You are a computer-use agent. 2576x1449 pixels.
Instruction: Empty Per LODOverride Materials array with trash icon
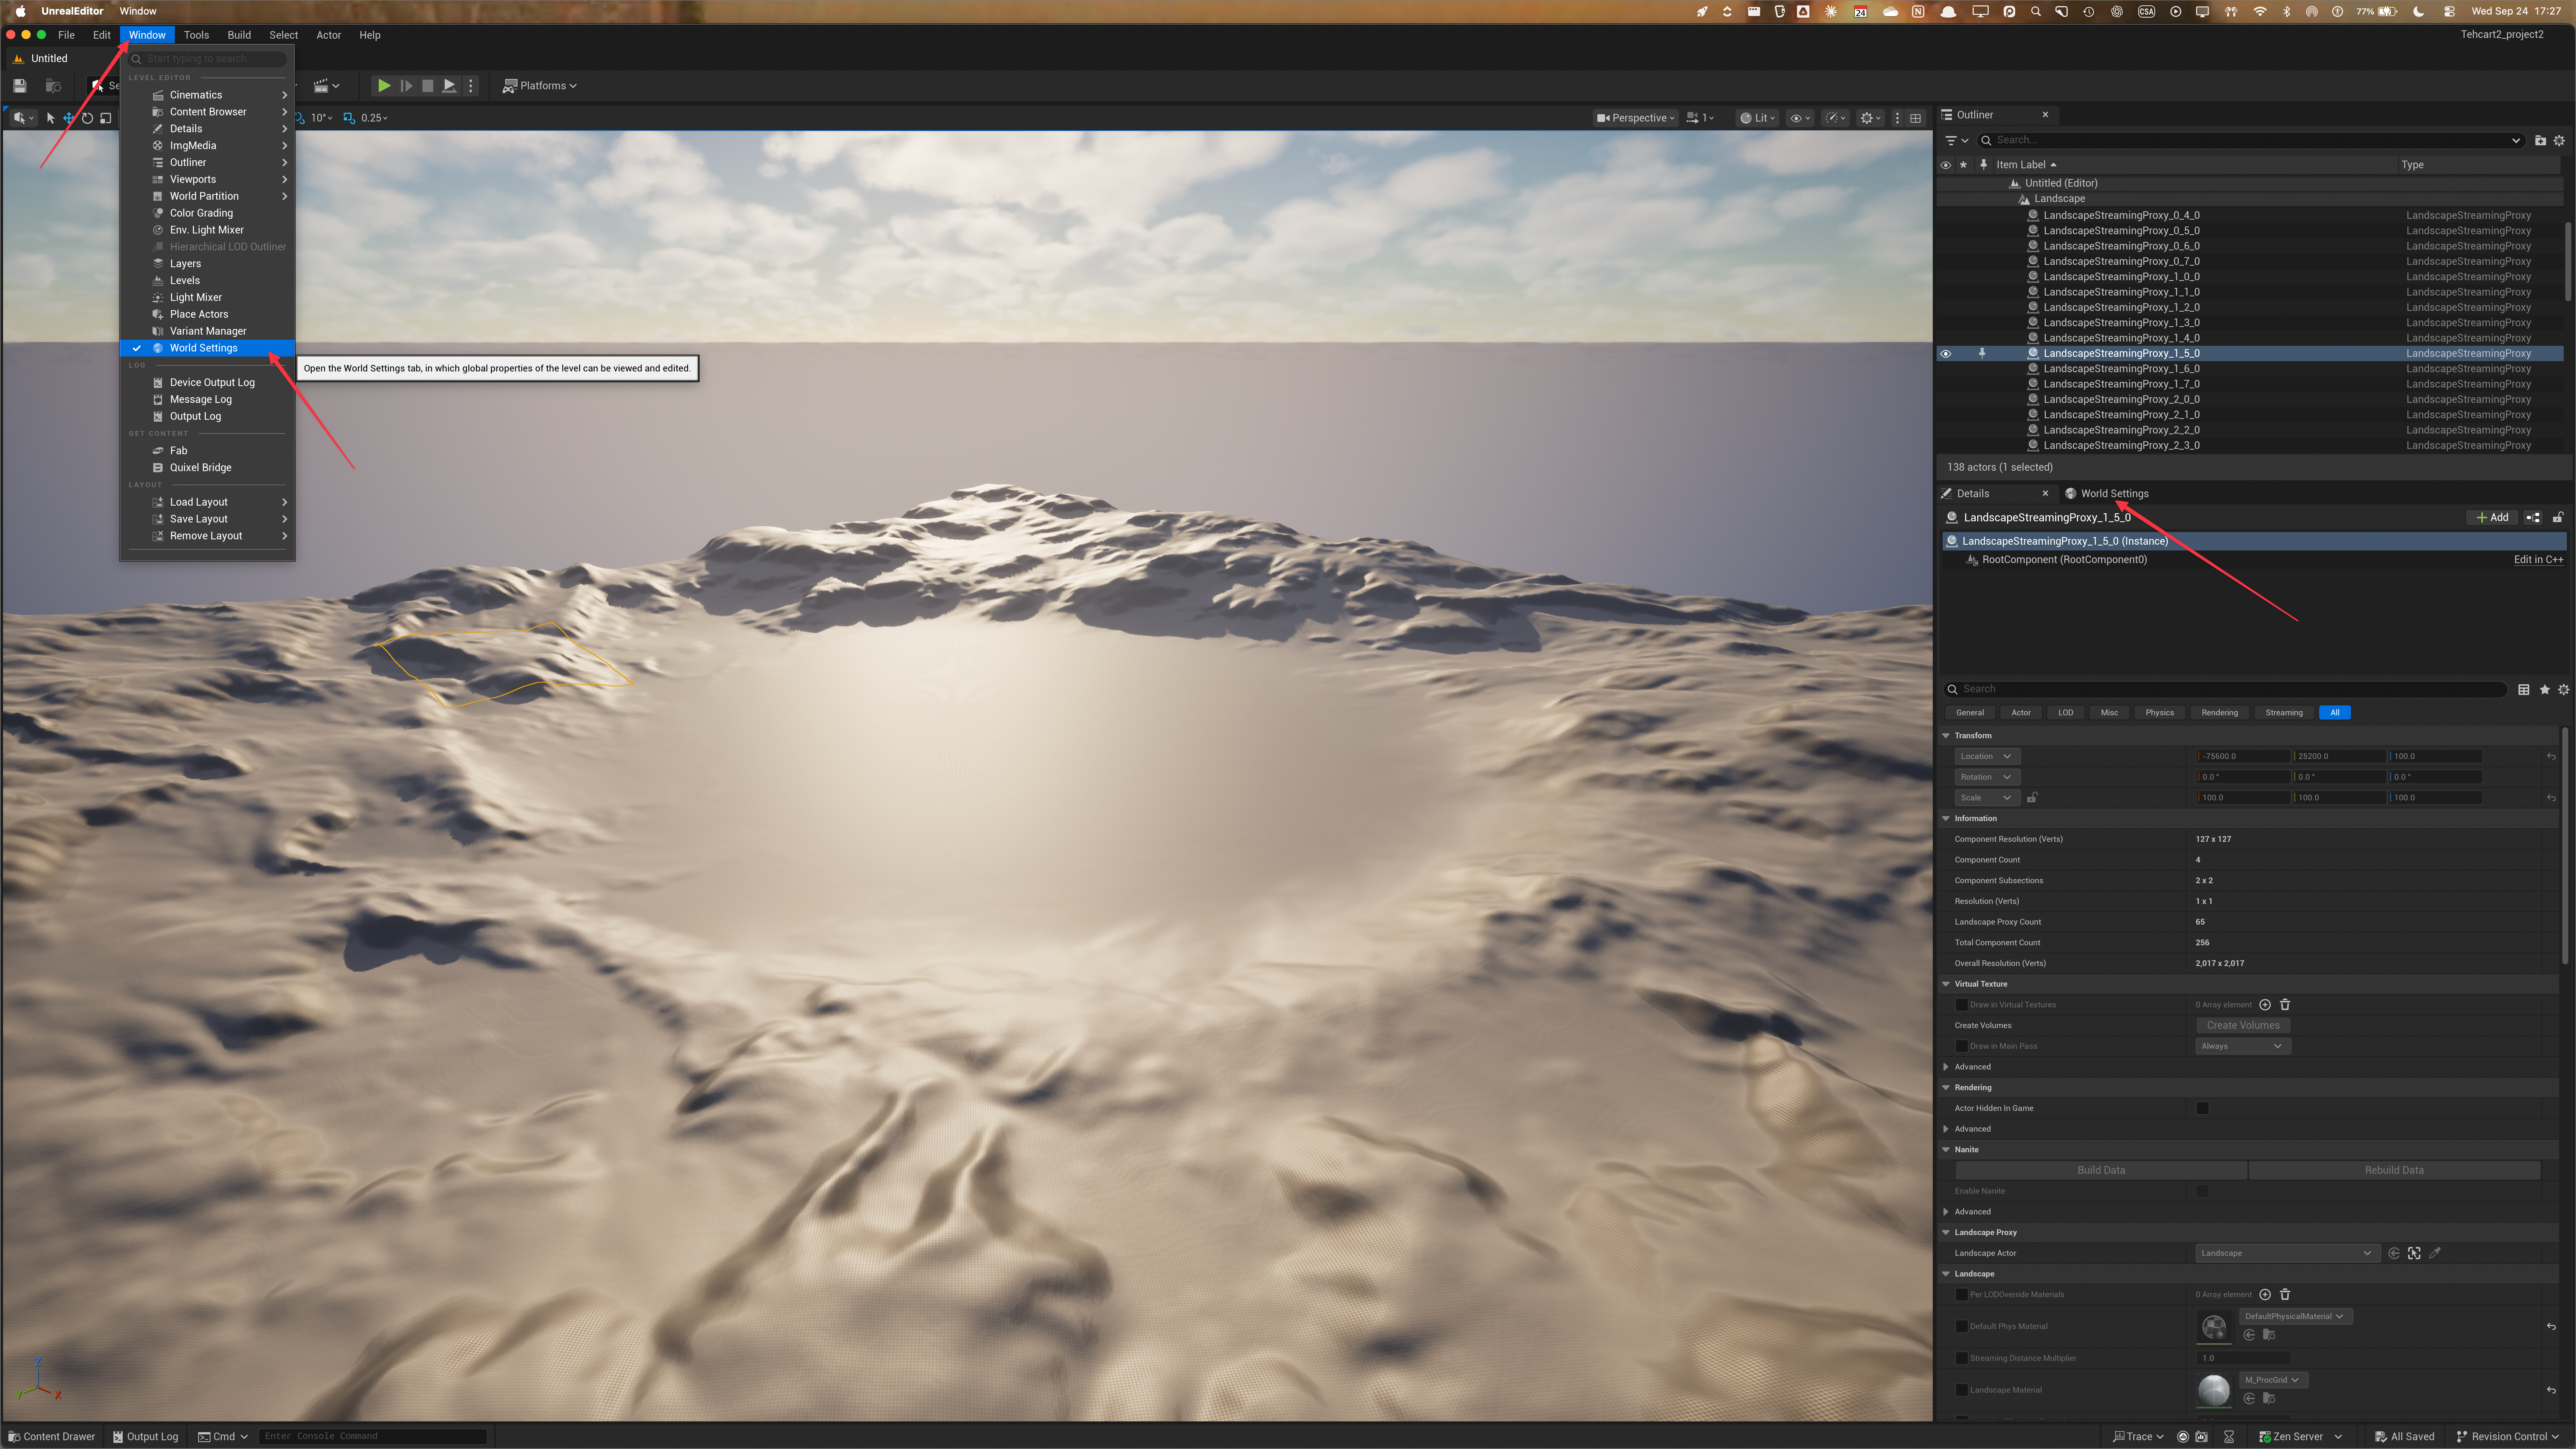(x=2285, y=1295)
